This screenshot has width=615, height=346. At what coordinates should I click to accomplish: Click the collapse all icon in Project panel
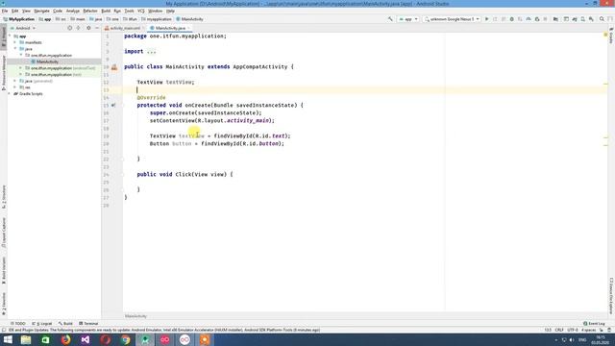[78, 28]
